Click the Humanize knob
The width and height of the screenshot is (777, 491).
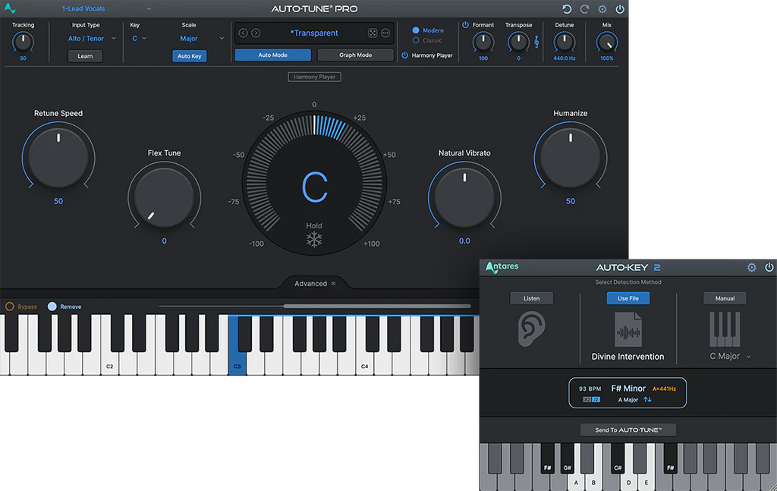(571, 158)
